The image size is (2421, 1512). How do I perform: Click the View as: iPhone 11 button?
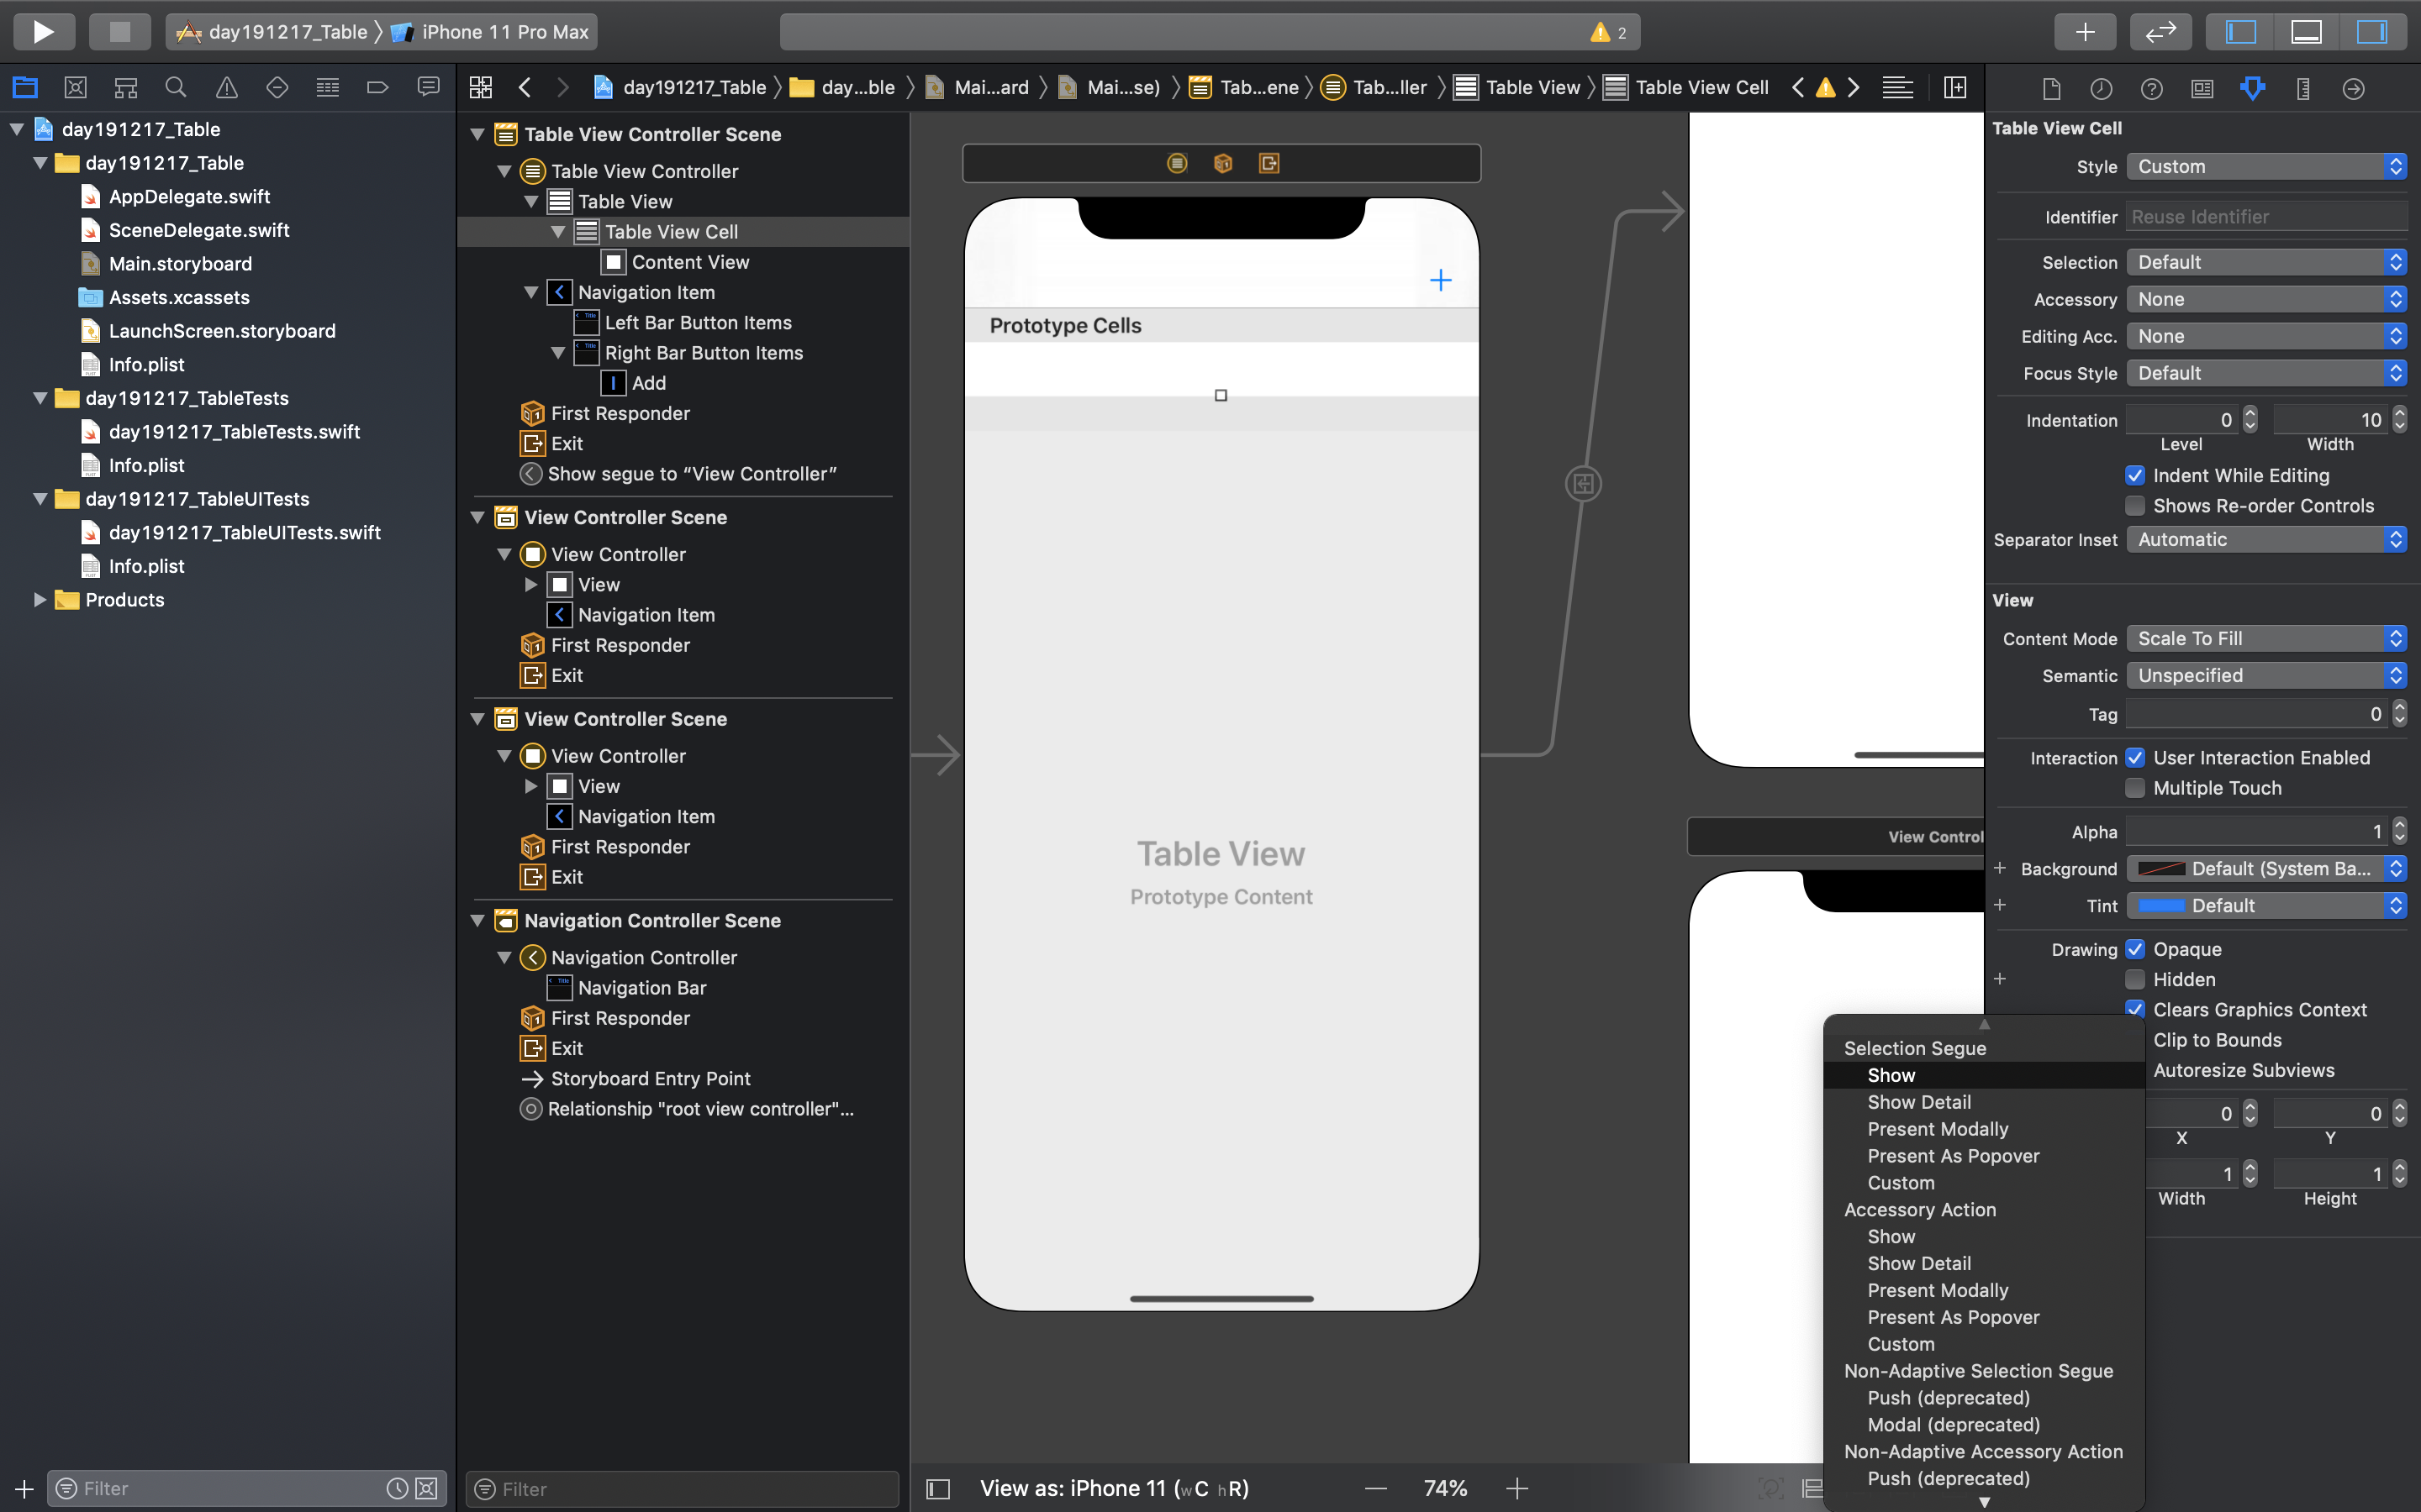coord(1114,1488)
